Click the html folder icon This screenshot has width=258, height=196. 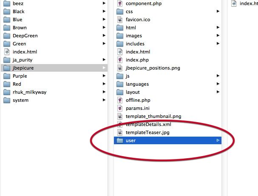(x=120, y=28)
